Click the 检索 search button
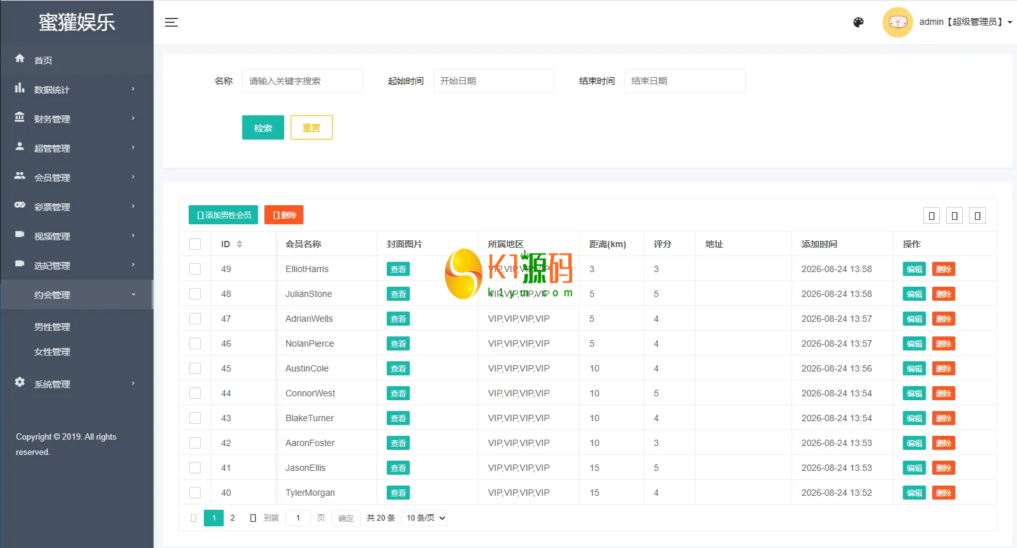 263,127
